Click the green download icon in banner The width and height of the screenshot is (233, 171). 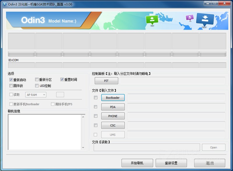[152, 20]
